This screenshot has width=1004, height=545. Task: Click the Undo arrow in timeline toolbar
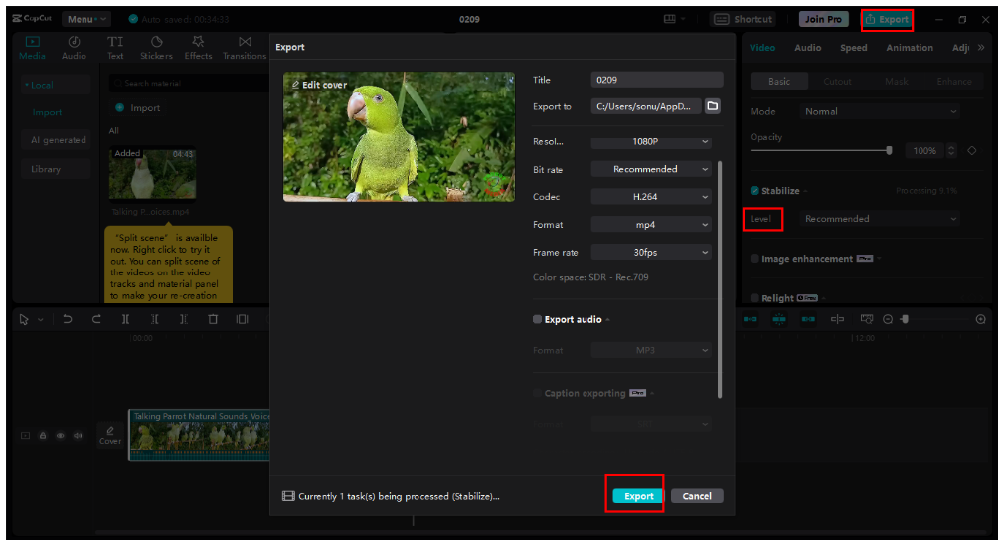coord(68,319)
